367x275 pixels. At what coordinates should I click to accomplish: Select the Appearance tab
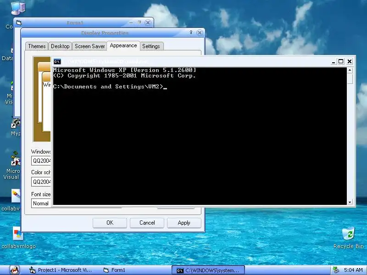pos(123,45)
